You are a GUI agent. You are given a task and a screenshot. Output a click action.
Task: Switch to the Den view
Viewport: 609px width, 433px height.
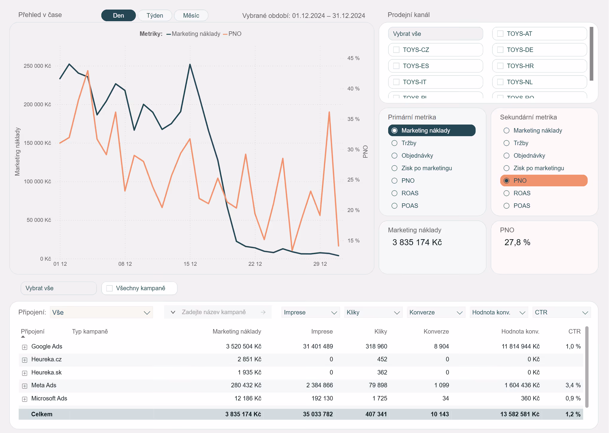pyautogui.click(x=118, y=16)
